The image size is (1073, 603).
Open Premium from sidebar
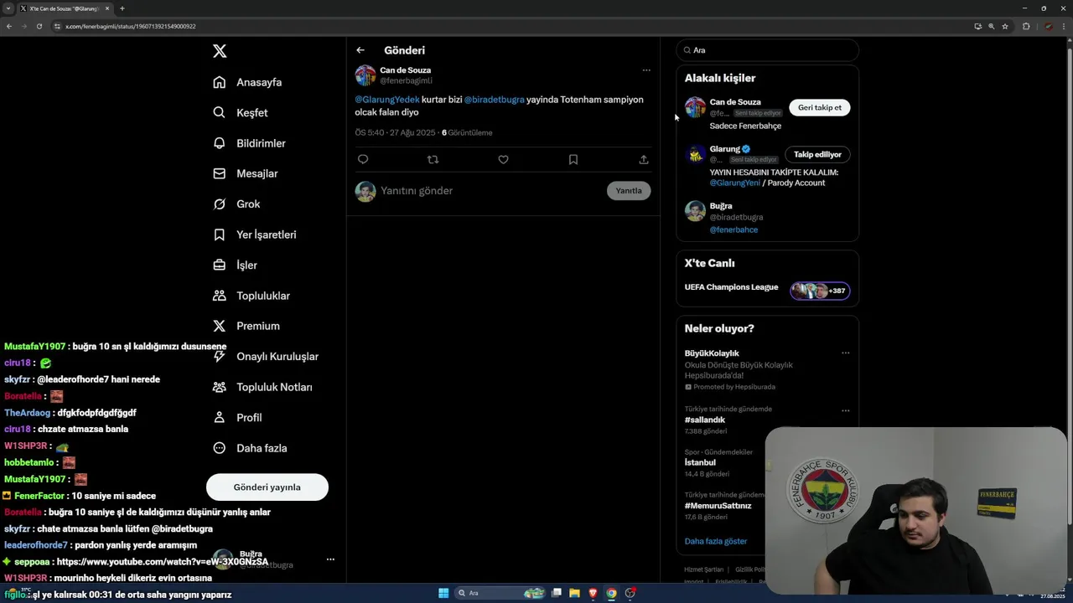click(246, 326)
